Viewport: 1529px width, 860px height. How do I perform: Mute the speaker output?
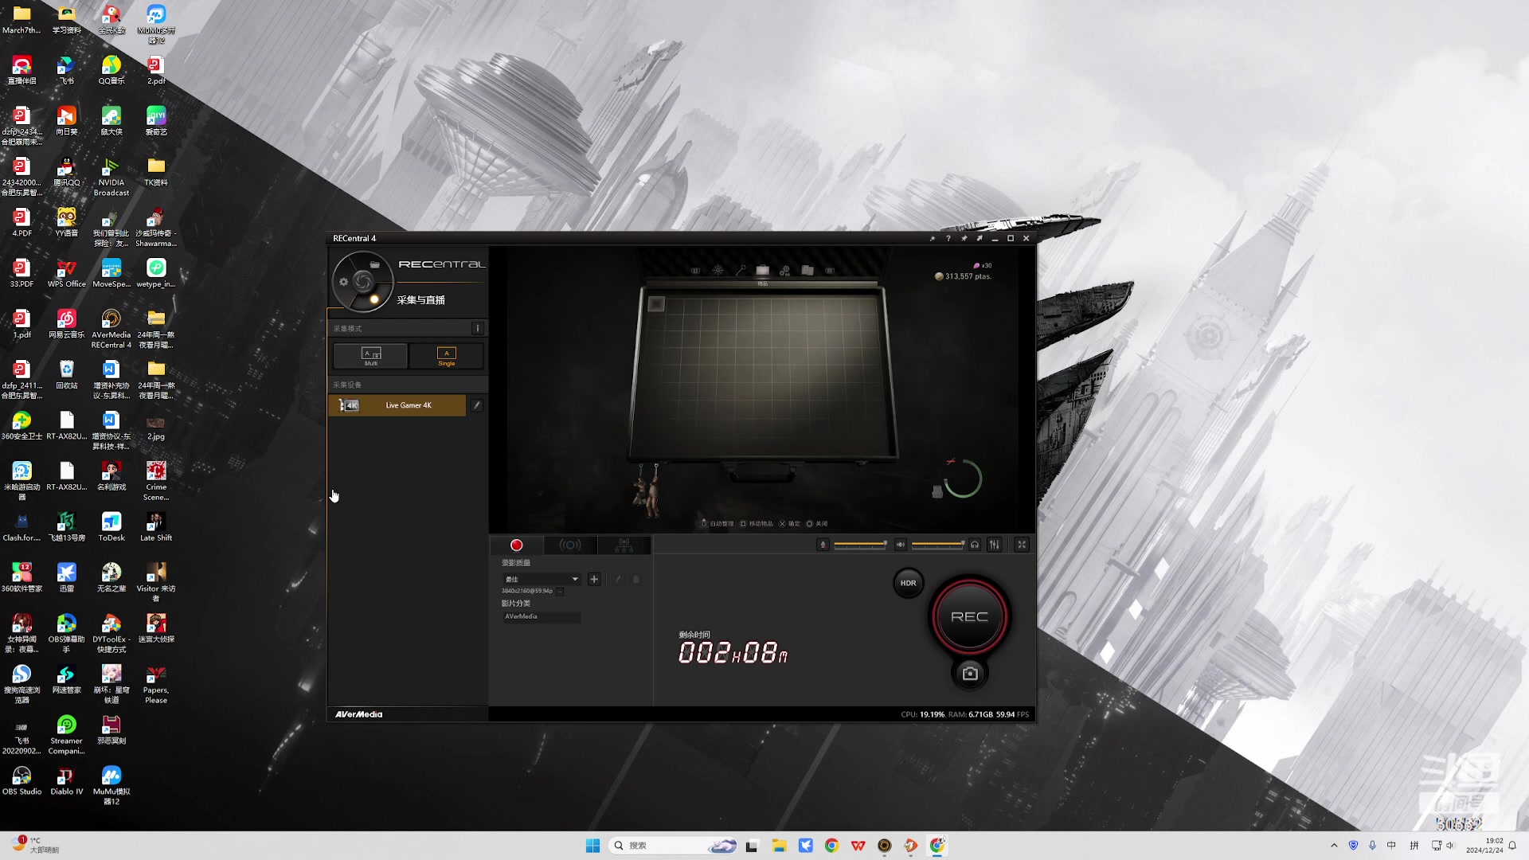(x=900, y=545)
